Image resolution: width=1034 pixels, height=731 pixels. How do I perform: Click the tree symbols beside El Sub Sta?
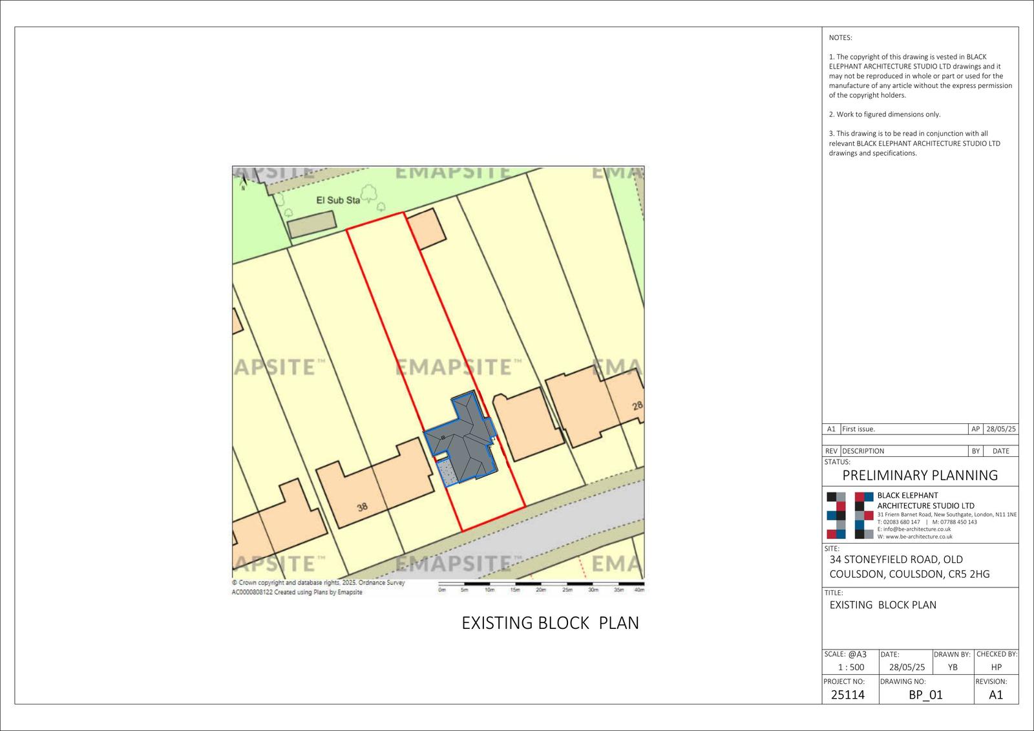tap(370, 196)
